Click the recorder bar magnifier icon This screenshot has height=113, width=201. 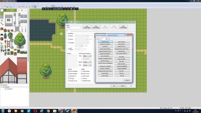click(48, 9)
